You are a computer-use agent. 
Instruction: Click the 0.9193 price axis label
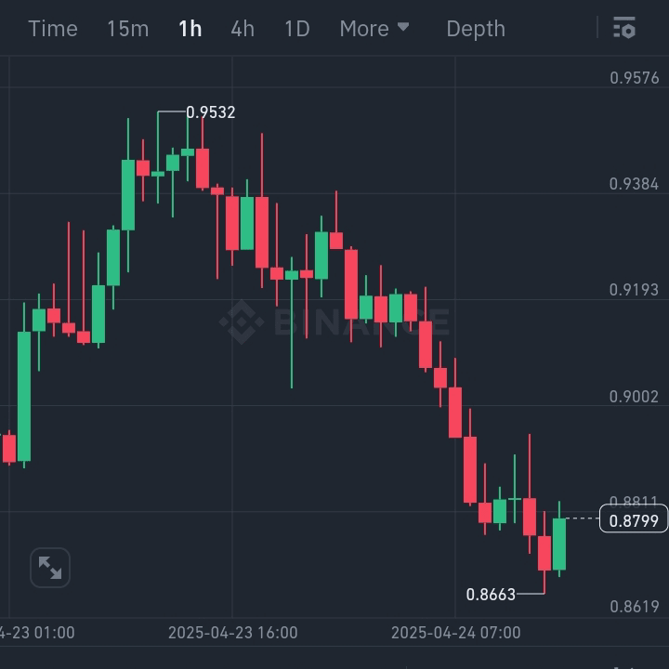pos(634,290)
